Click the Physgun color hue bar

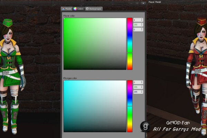130,106
